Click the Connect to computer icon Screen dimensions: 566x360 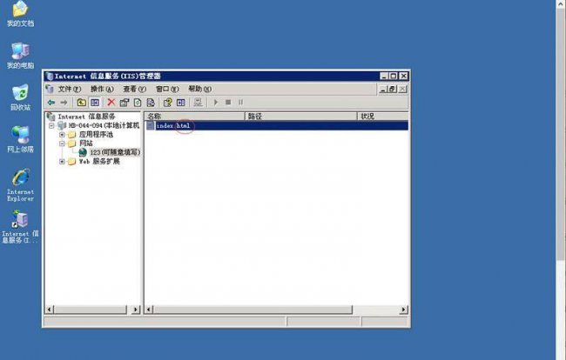[198, 103]
